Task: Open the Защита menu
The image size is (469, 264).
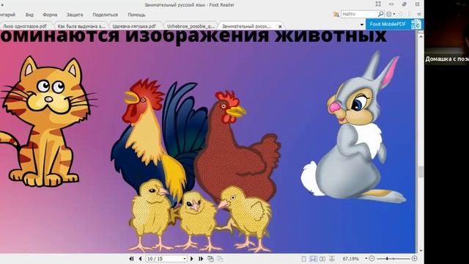Action: pyautogui.click(x=75, y=15)
